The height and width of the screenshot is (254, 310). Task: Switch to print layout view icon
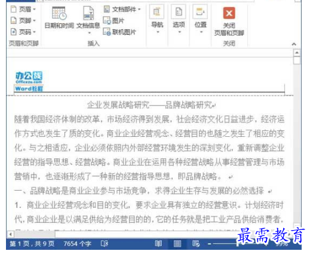pos(177,244)
